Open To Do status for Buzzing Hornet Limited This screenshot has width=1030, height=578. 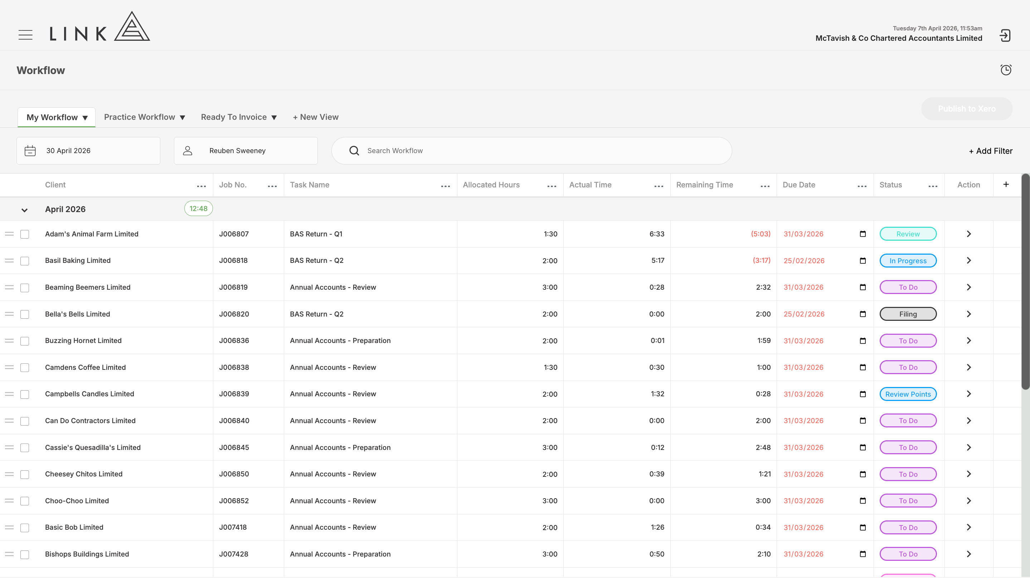coord(908,341)
